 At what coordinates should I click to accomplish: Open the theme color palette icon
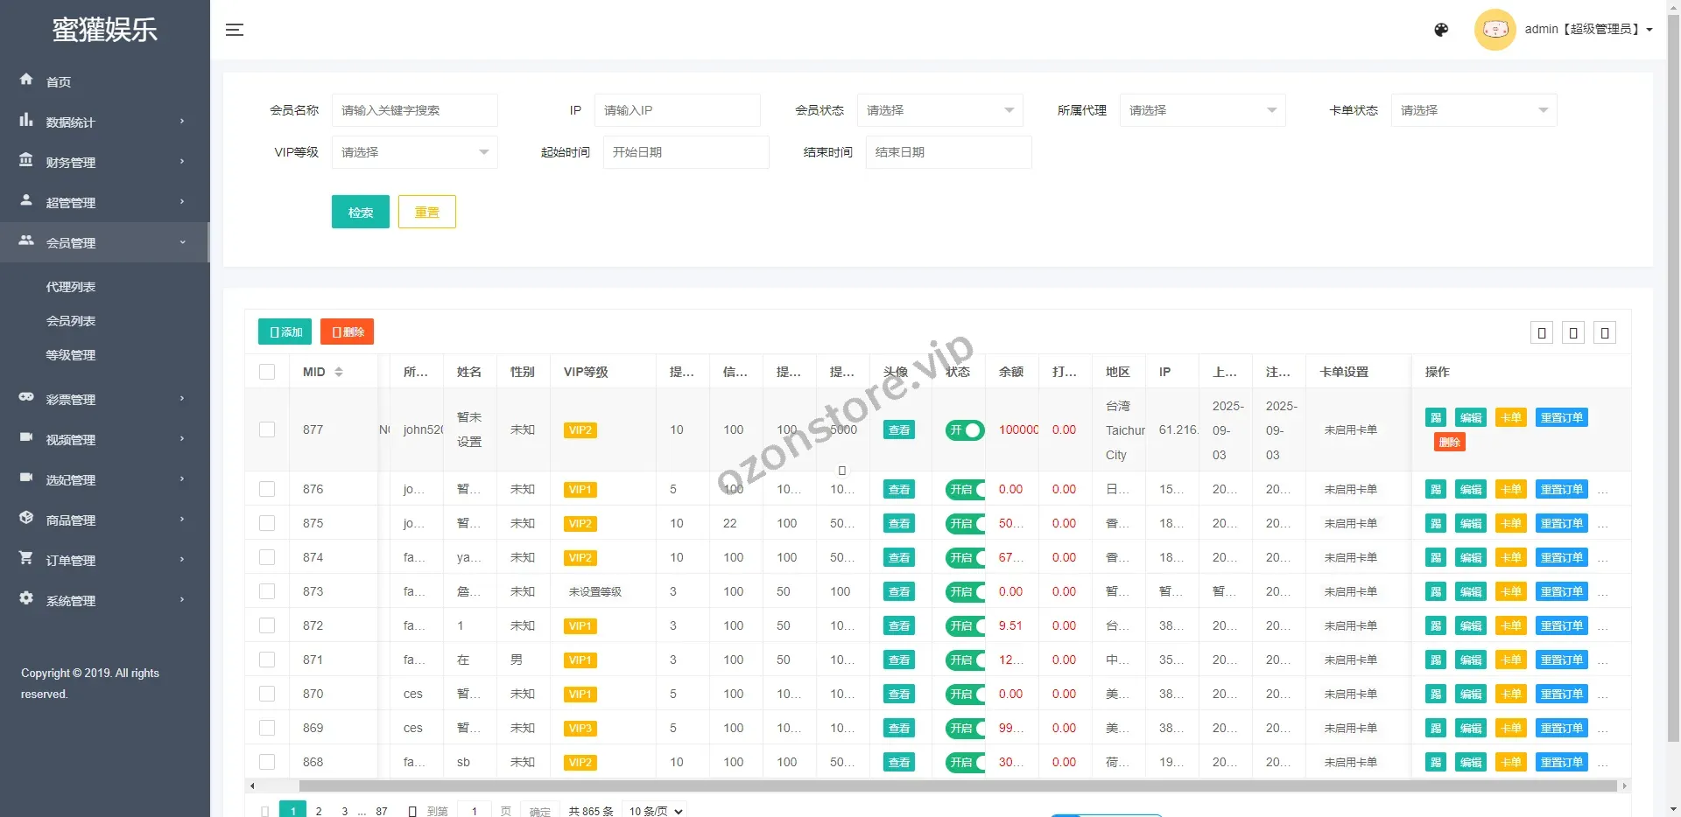point(1441,30)
